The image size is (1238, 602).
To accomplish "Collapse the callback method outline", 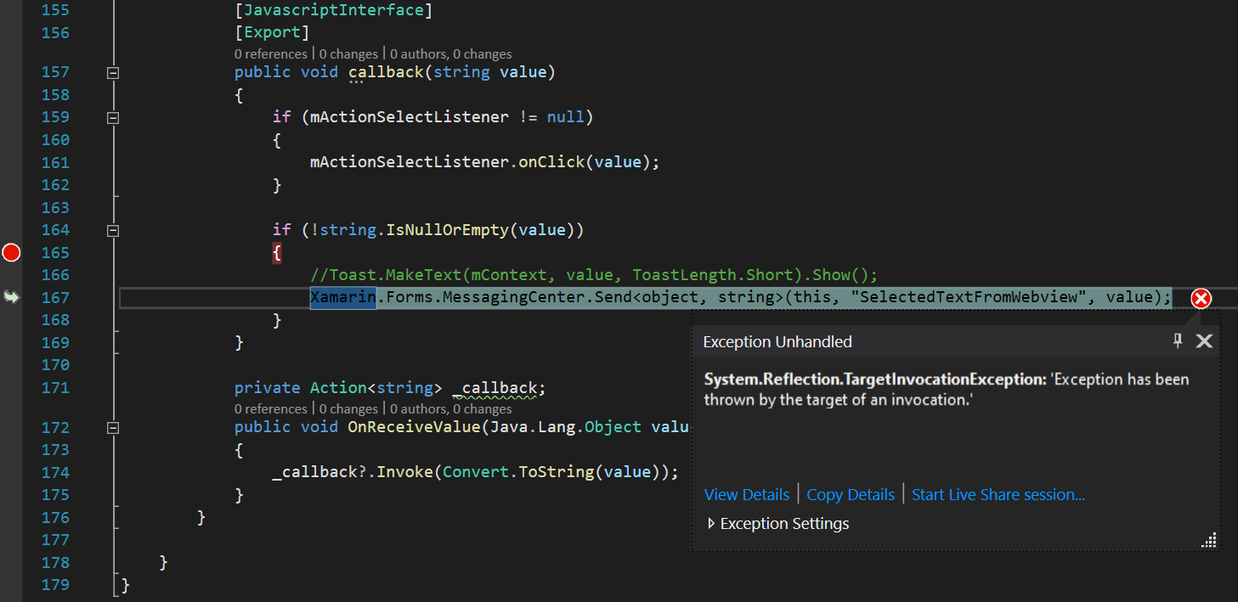I will (x=112, y=72).
